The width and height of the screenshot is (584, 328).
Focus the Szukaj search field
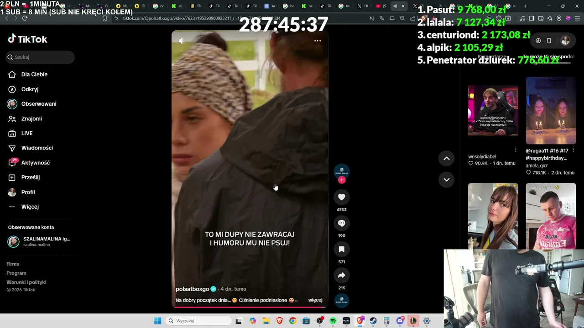click(x=40, y=57)
